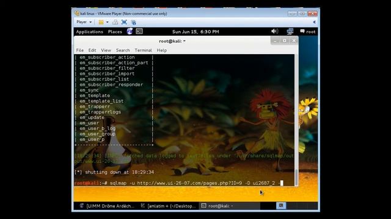Enter VMware full screen mode icon
This screenshot has width=391, height=219.
[x=124, y=22]
